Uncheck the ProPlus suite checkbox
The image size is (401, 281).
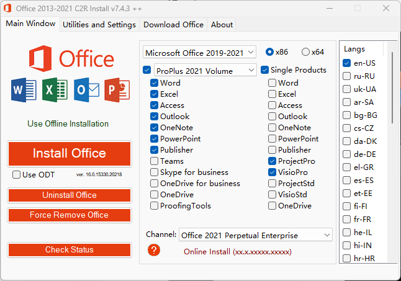(146, 69)
